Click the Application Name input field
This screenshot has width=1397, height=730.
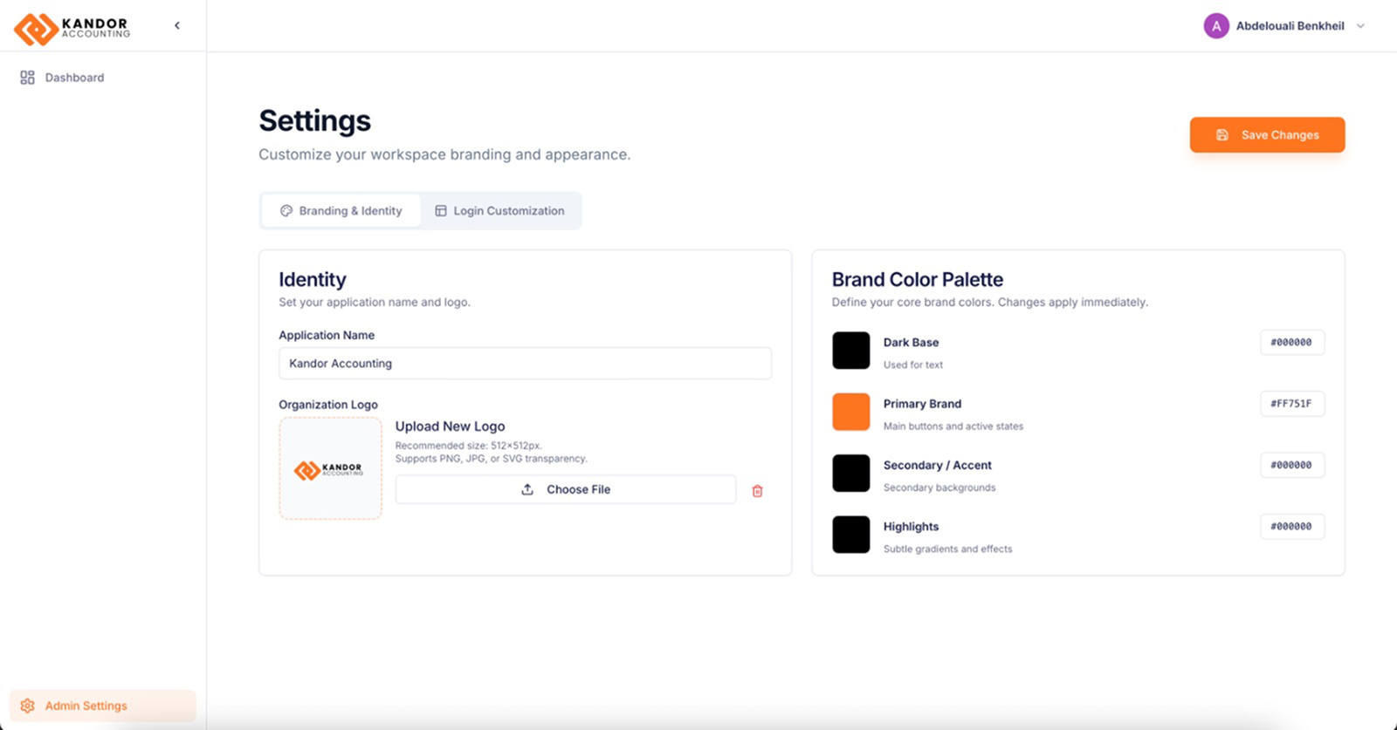coord(525,364)
